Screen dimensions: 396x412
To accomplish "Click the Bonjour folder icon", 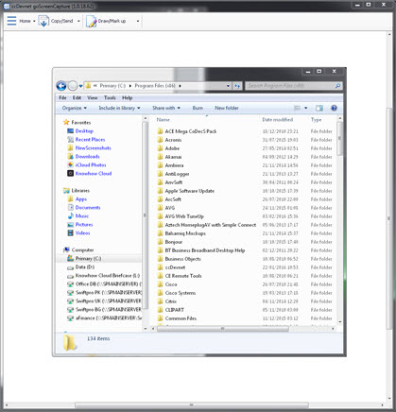I will pos(160,242).
